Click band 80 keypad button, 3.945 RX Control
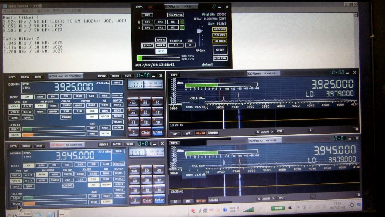Screen dimensions: 385x217 [x=146, y=170]
